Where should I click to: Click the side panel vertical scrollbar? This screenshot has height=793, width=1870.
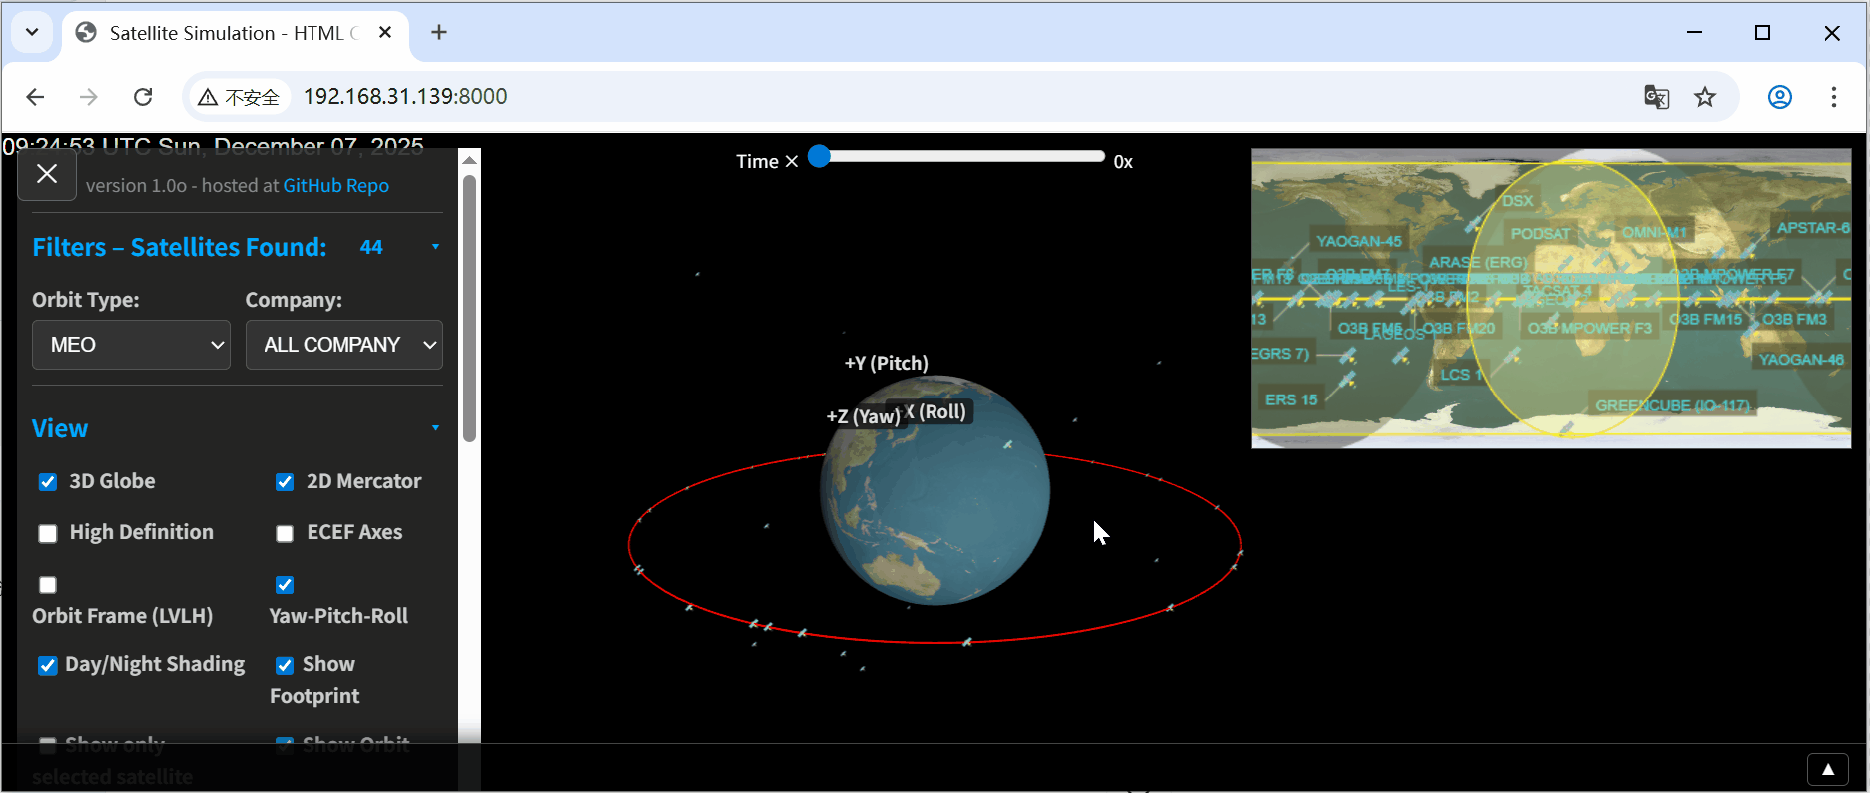point(469,308)
